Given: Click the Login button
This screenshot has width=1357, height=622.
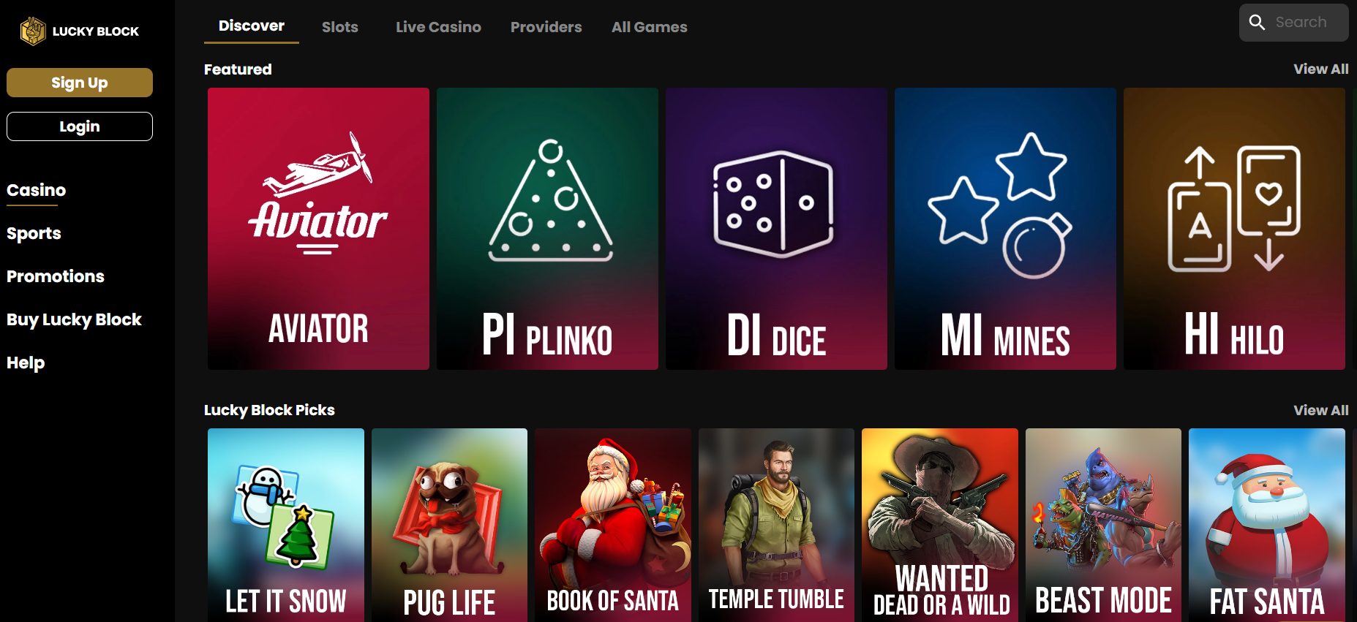Looking at the screenshot, I should [x=80, y=126].
